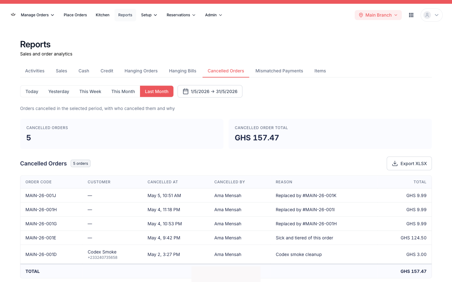This screenshot has height=282, width=452.
Task: Click reason Replaced by #MAIN-26-001I
Action: 305,210
